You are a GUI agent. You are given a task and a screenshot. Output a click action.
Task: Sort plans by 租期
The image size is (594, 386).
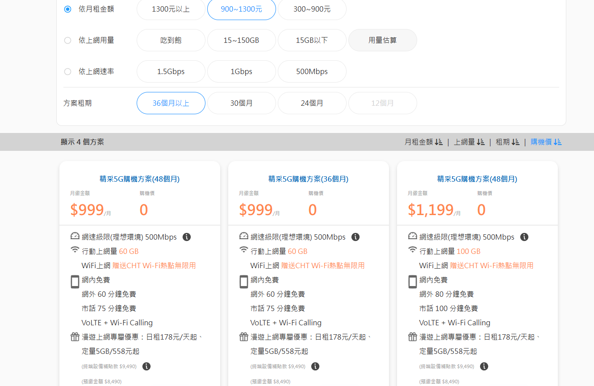[x=507, y=142]
